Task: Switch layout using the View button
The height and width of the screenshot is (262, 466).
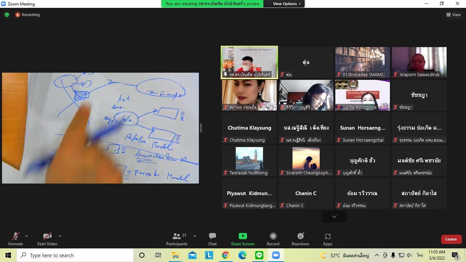Action: pos(453,15)
